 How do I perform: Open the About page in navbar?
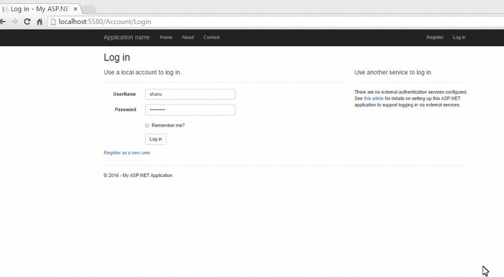coord(188,37)
